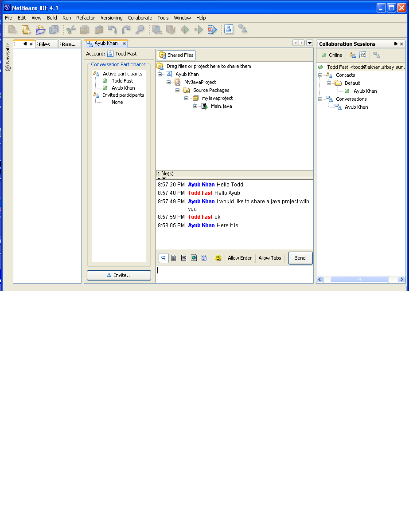Image resolution: width=409 pixels, height=514 pixels.
Task: Collapse the Contacts tree node
Action: point(320,75)
